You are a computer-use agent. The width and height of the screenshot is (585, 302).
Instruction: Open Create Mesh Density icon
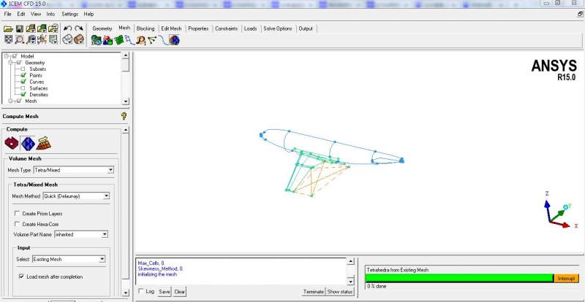pos(140,40)
